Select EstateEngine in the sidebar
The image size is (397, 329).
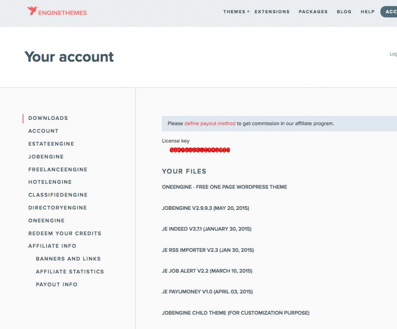tap(51, 144)
